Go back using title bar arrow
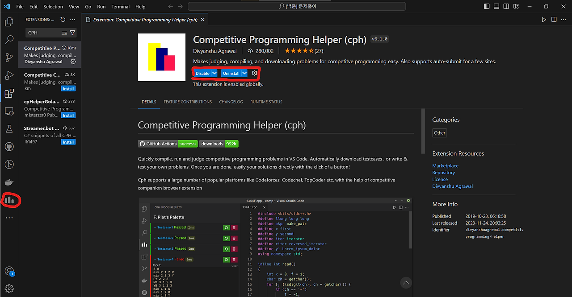 click(x=170, y=7)
